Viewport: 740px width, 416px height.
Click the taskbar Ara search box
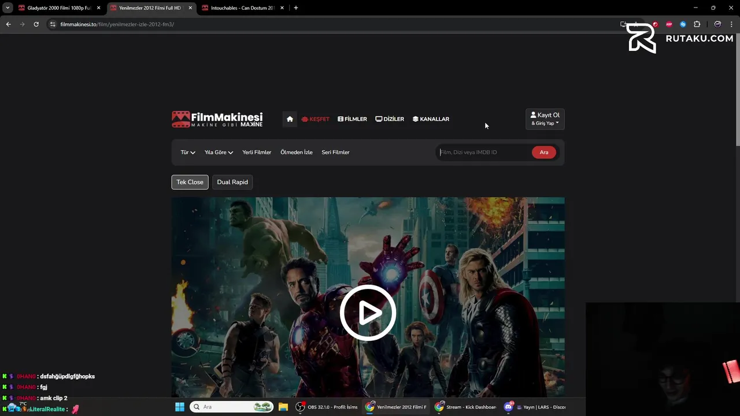point(232,407)
